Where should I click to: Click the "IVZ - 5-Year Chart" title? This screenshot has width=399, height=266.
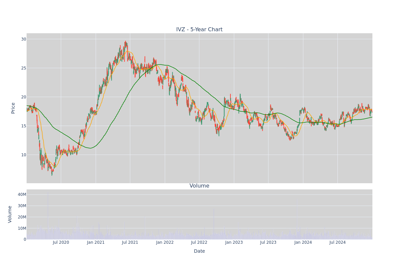199,30
